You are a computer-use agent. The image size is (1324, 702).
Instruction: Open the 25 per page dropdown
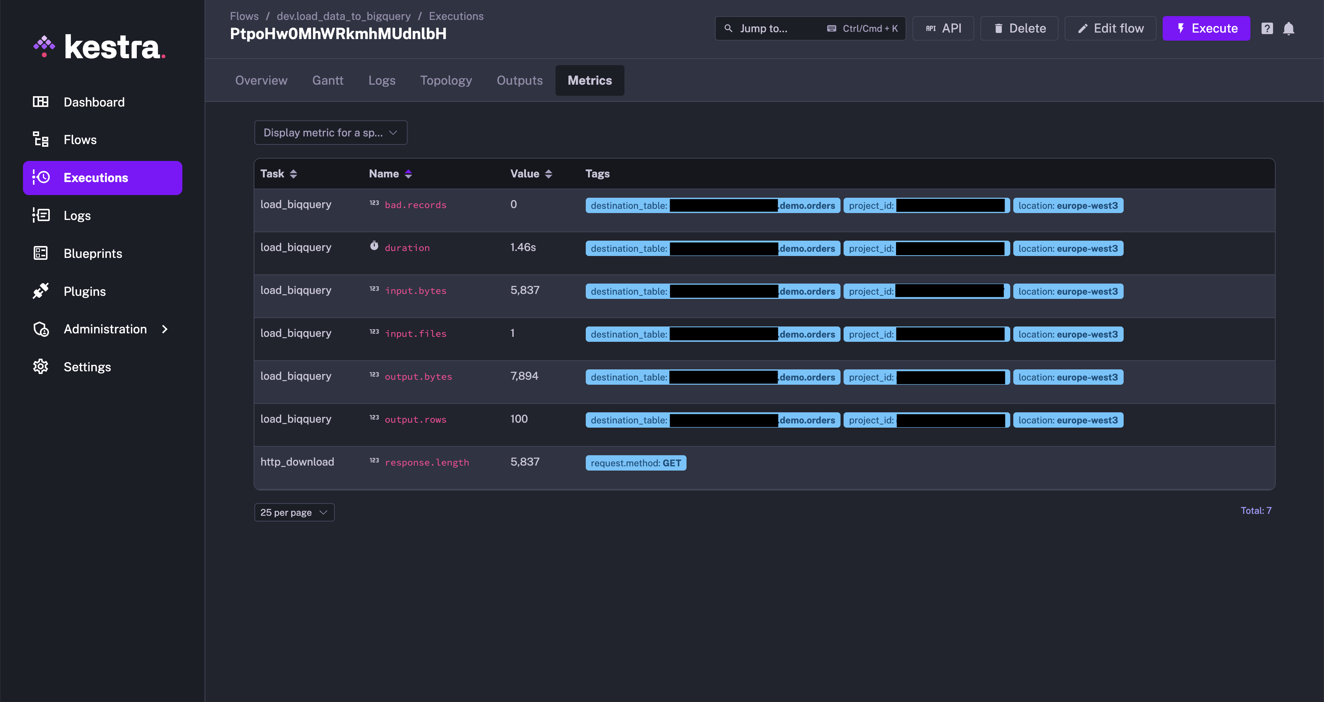coord(294,512)
